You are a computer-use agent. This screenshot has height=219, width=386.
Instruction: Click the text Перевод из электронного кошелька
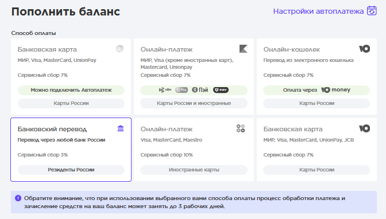[x=308, y=60]
